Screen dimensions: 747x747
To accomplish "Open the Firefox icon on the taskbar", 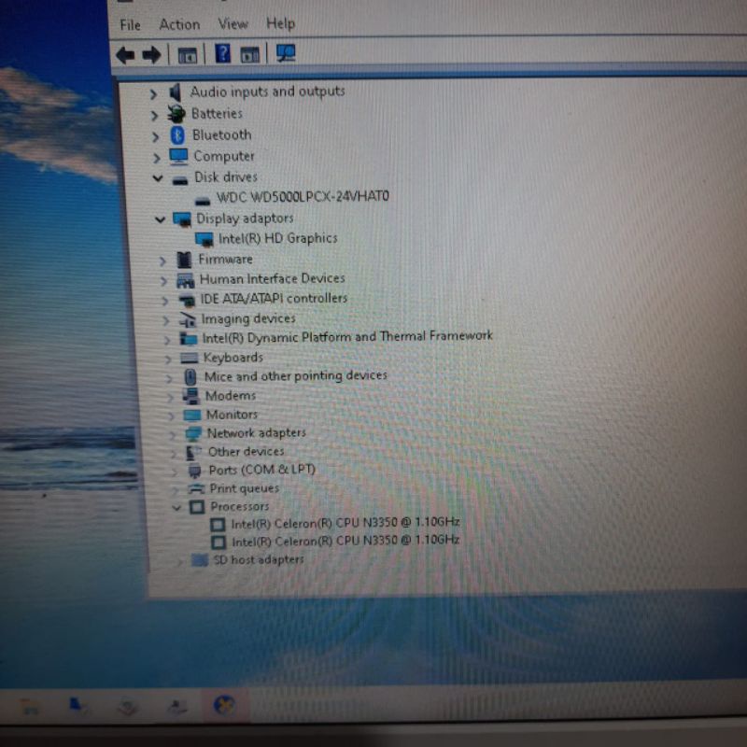I will pos(224,706).
